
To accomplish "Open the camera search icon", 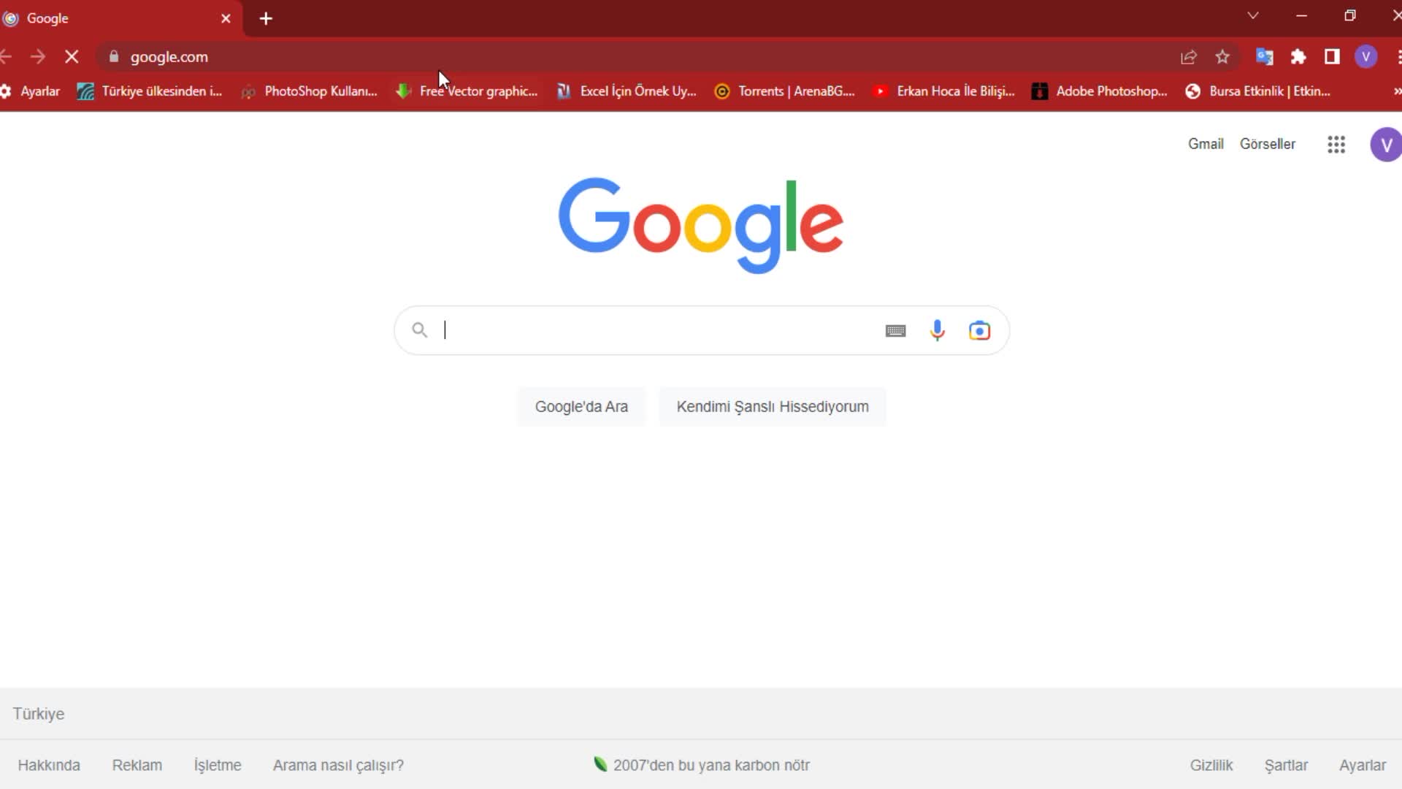I will 979,330.
